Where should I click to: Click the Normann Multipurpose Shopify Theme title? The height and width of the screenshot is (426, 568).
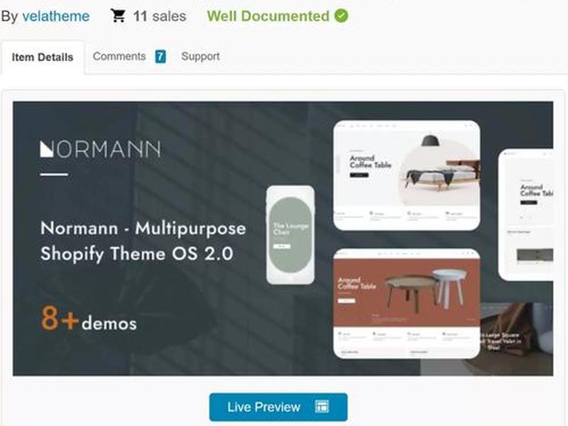click(143, 241)
